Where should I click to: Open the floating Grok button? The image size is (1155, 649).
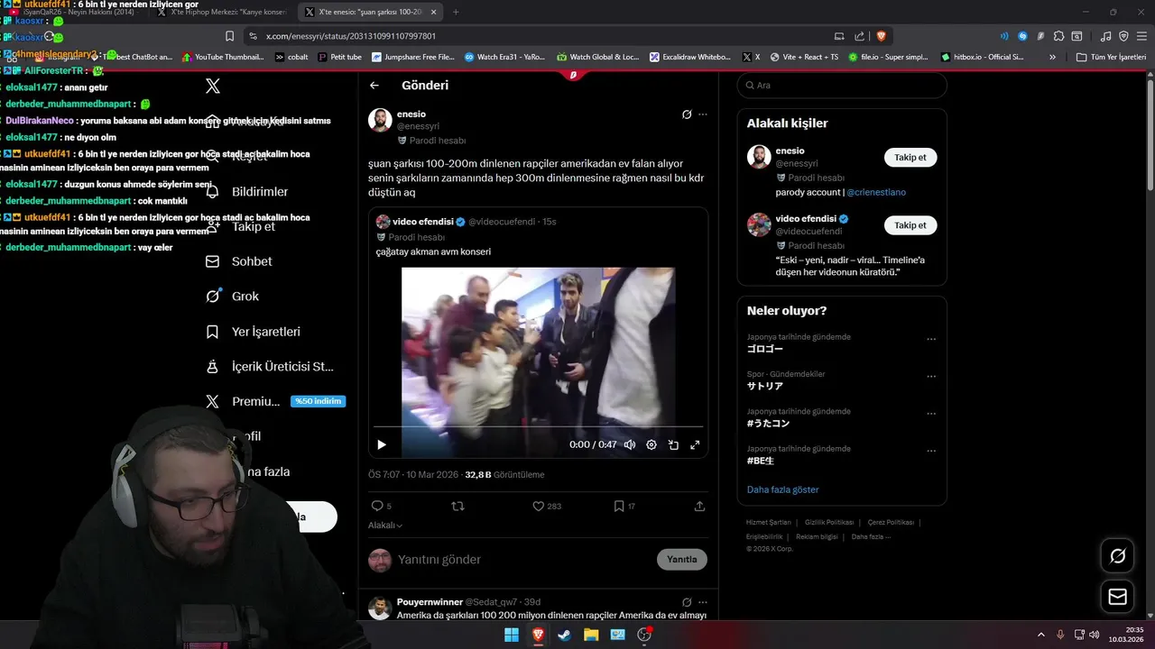tap(1117, 556)
